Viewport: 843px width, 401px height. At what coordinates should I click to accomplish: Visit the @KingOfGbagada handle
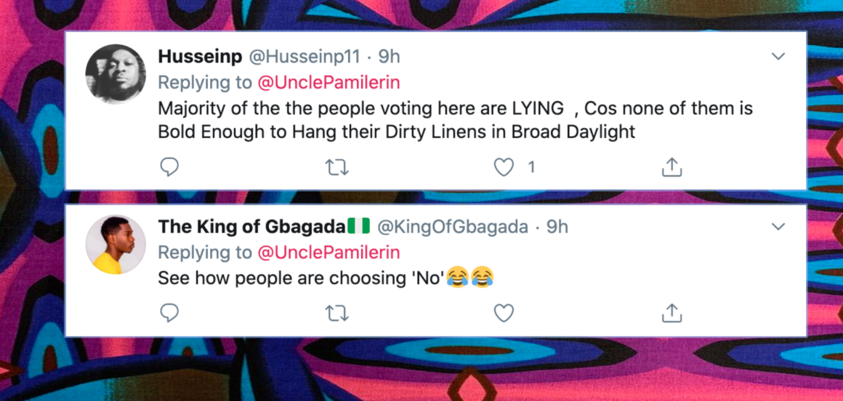451,227
